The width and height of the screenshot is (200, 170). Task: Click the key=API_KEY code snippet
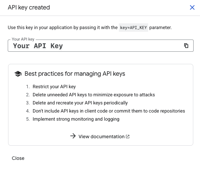(x=133, y=27)
